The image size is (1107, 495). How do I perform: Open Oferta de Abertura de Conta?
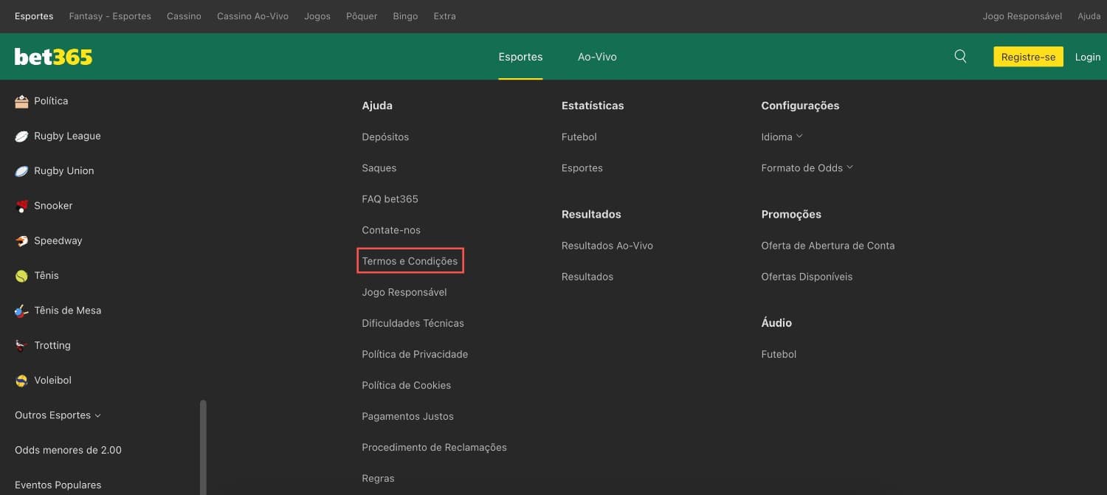point(828,246)
